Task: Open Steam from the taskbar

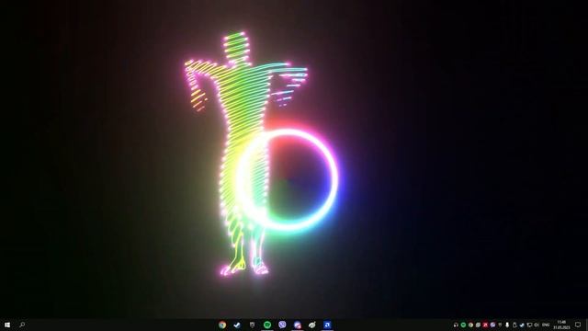Action: [237, 325]
